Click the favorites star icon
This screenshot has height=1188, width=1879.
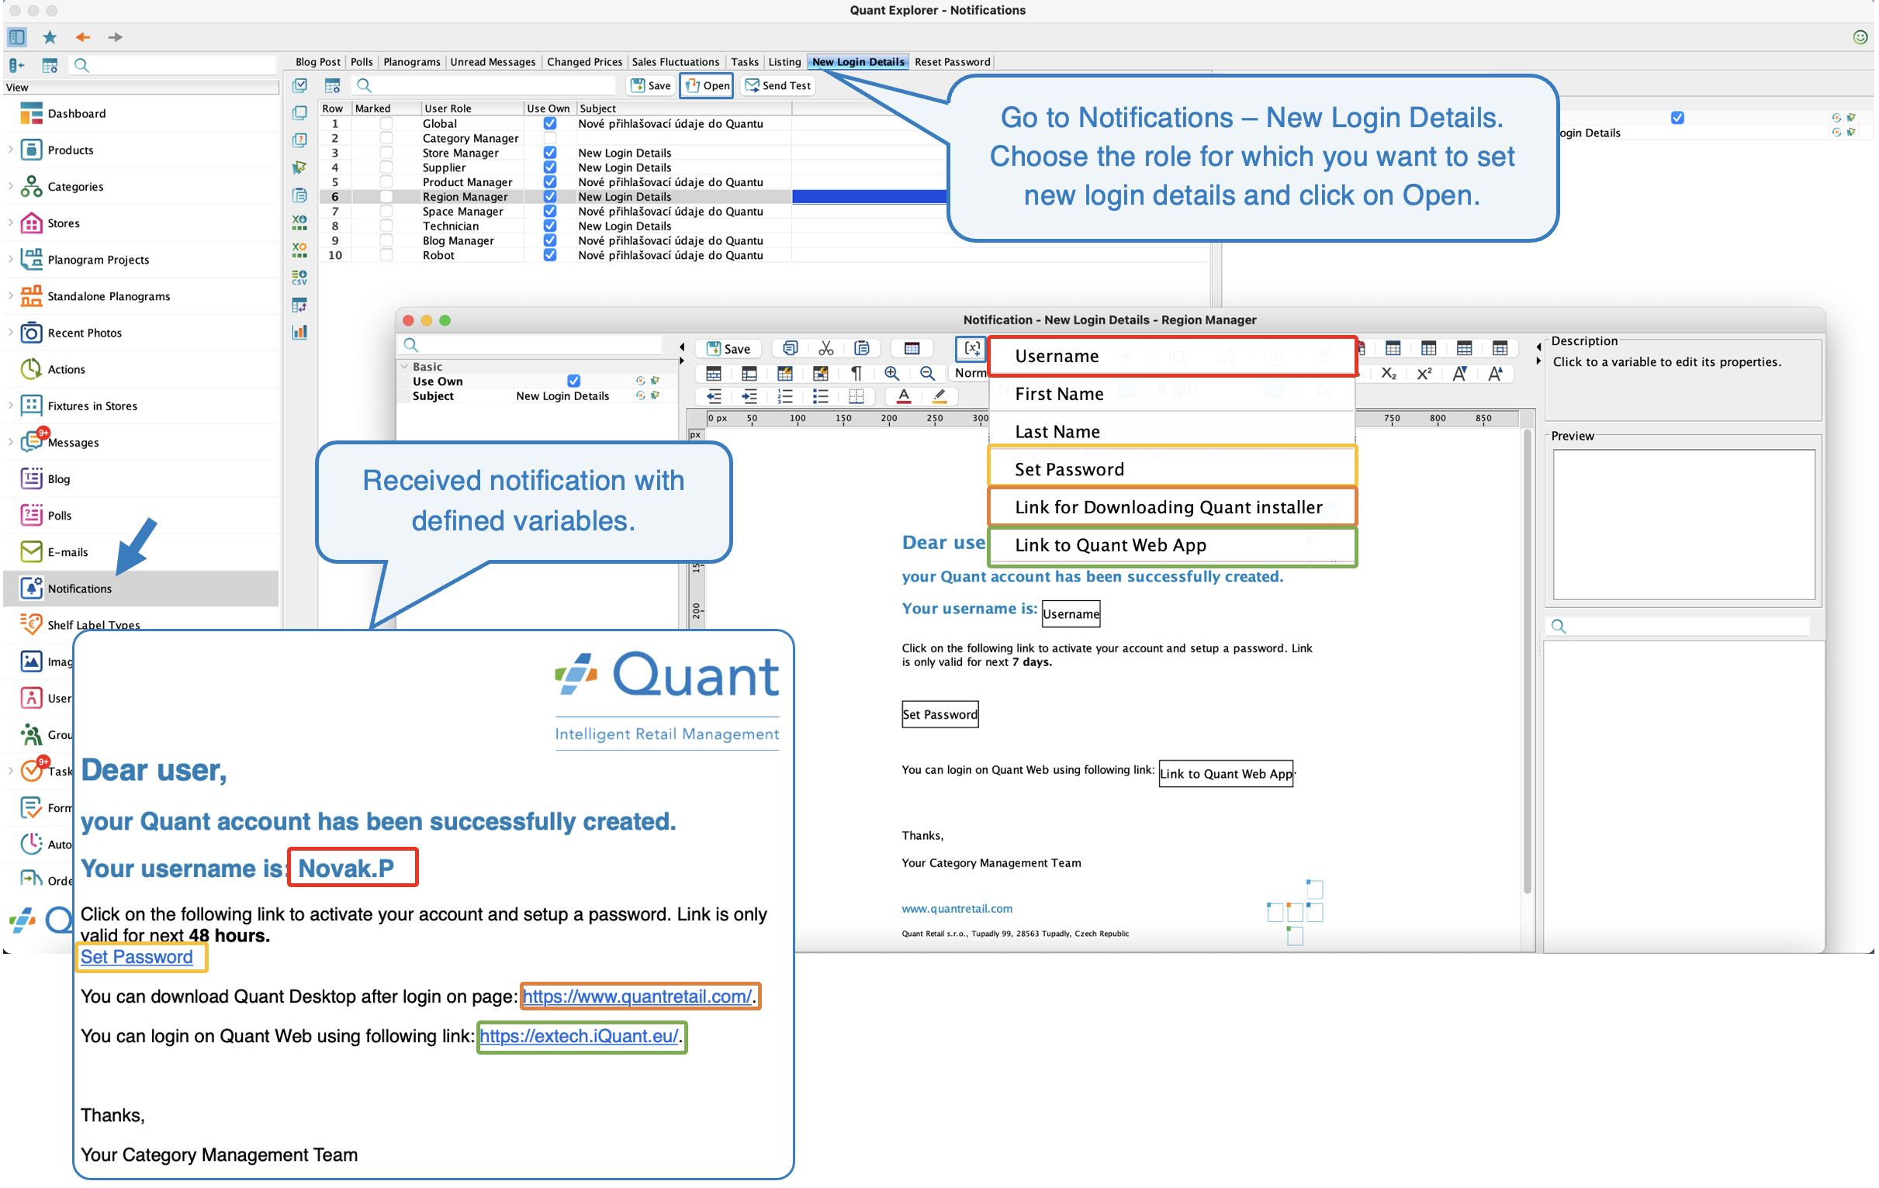tap(50, 36)
